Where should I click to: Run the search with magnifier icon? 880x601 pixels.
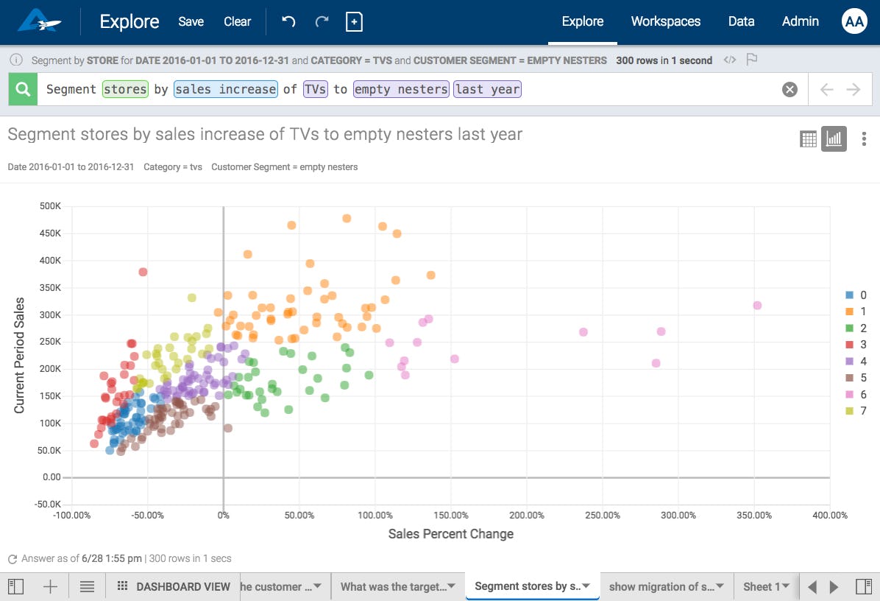pyautogui.click(x=23, y=88)
